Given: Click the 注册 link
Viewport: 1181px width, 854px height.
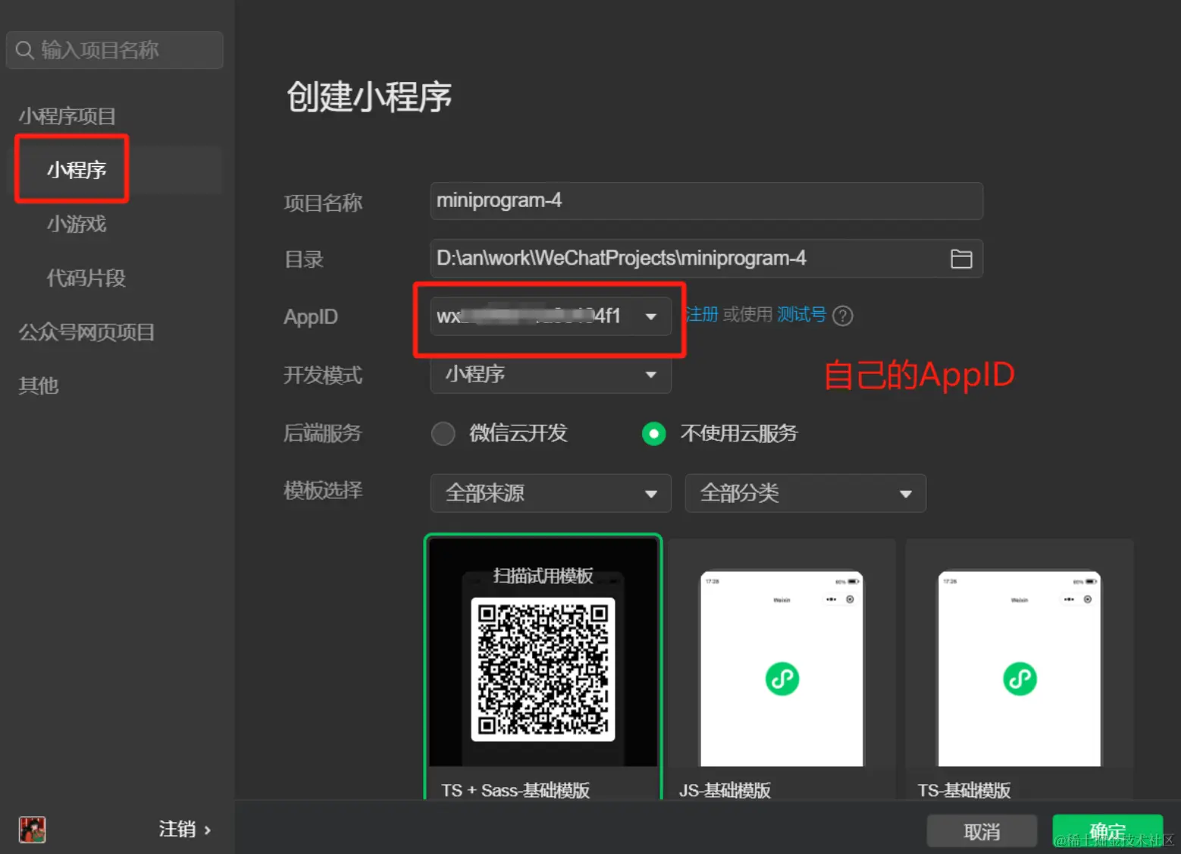Looking at the screenshot, I should (702, 315).
